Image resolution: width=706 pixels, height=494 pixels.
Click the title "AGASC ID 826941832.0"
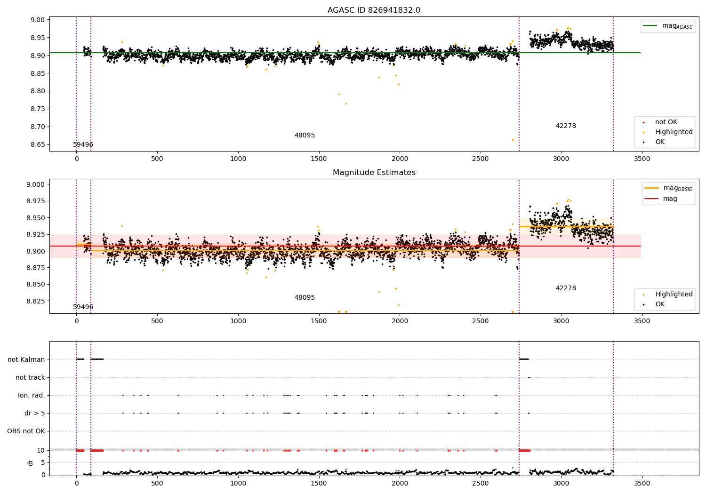(x=374, y=10)
